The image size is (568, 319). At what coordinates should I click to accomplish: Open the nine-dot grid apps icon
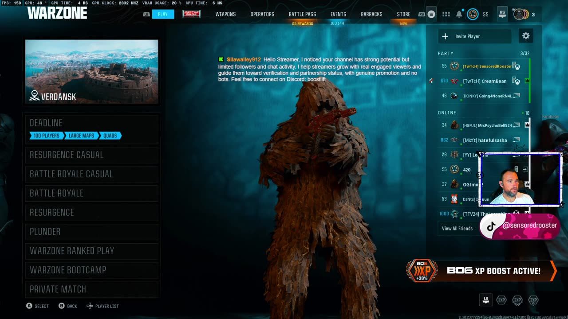pyautogui.click(x=446, y=14)
